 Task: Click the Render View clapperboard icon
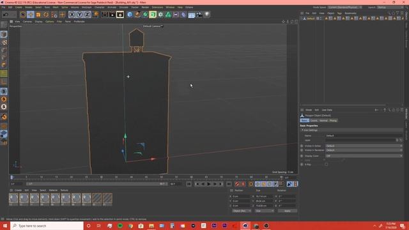105,15
